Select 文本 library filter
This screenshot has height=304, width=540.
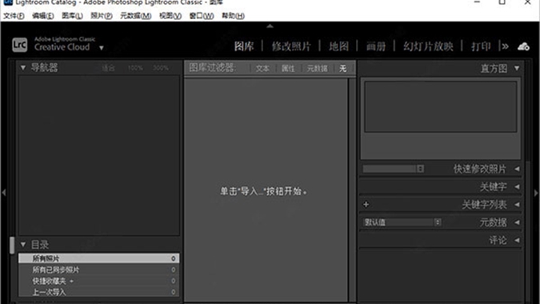(x=262, y=69)
